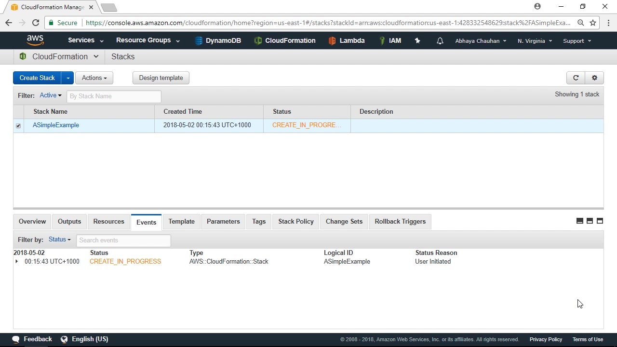Click the language globe icon
This screenshot has height=347, width=617.
click(x=64, y=339)
